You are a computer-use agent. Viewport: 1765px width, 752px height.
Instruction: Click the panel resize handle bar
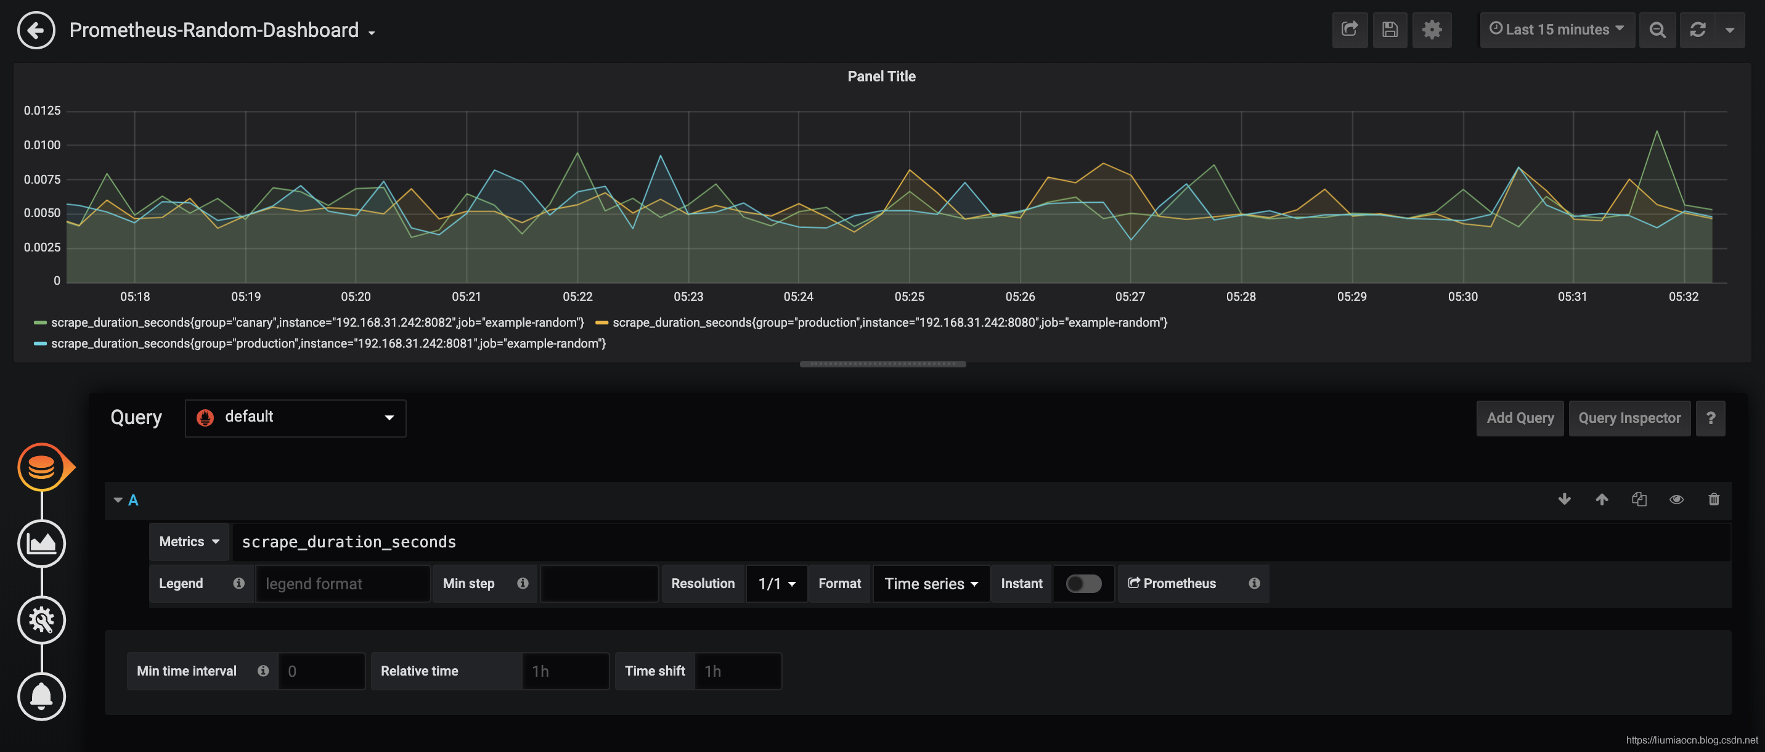click(x=882, y=364)
